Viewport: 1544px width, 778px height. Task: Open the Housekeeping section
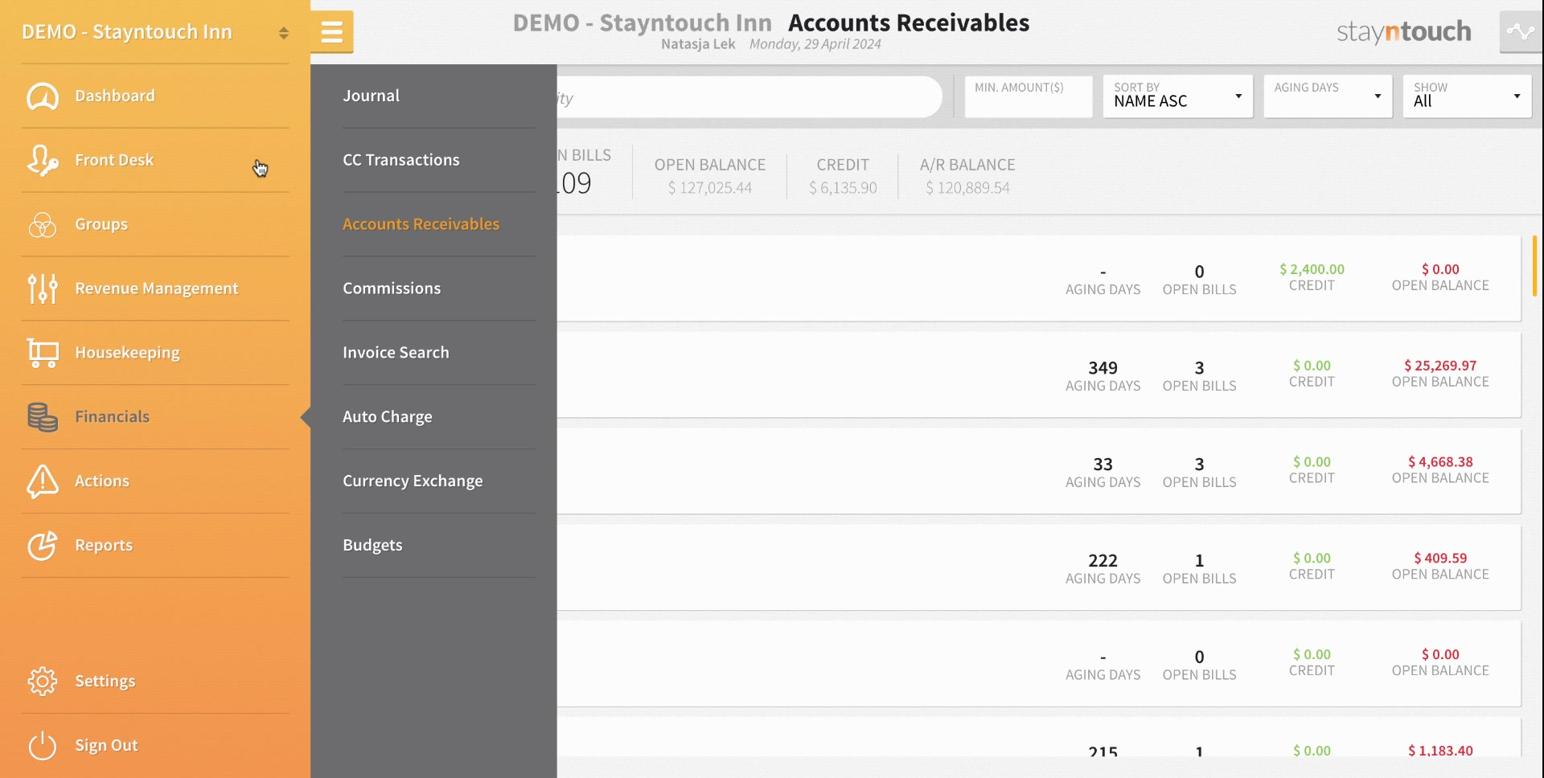[127, 353]
